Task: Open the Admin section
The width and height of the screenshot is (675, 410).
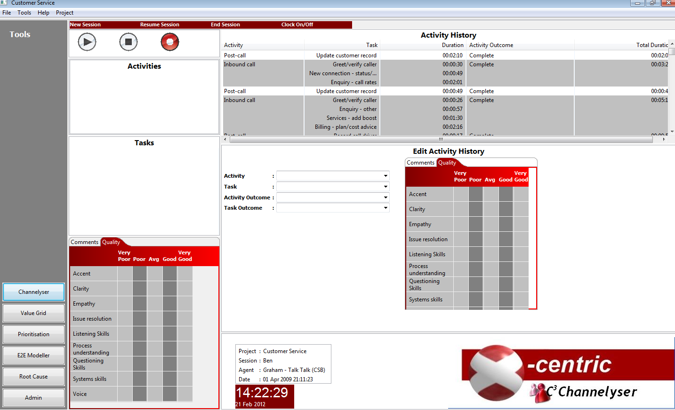Action: (x=33, y=398)
